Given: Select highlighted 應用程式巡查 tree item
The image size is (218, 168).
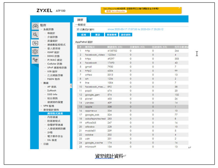Looking at the screenshot, I should tap(55, 114).
